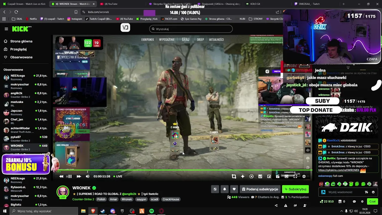The height and width of the screenshot is (215, 382).
Task: Click the user icon beside hide icon
Action: (305, 205)
